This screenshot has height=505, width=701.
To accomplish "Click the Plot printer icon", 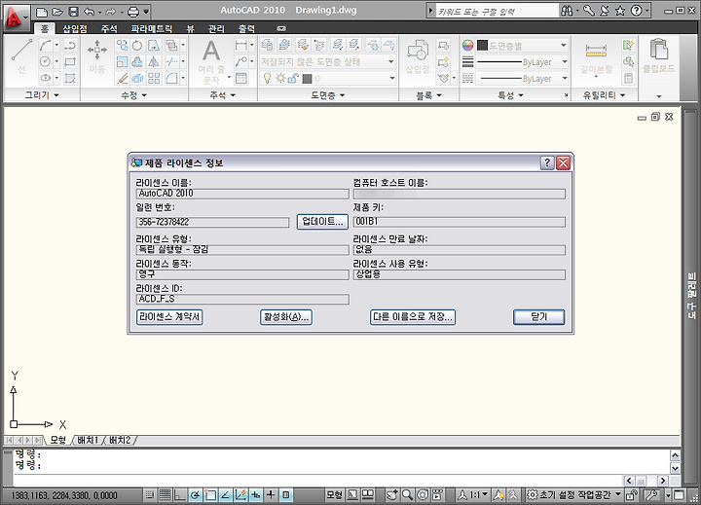I will point(133,12).
